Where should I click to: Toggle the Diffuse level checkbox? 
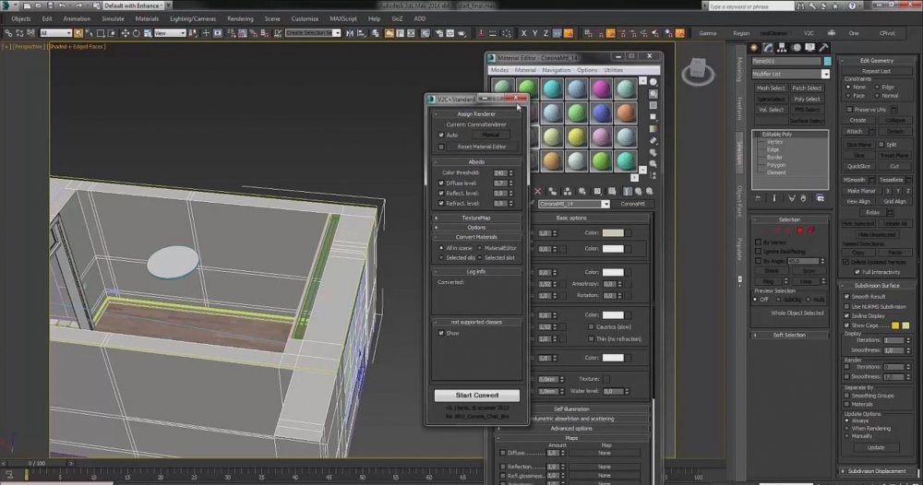pyautogui.click(x=442, y=183)
